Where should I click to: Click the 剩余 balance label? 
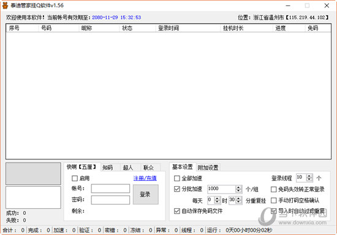pyautogui.click(x=78, y=211)
